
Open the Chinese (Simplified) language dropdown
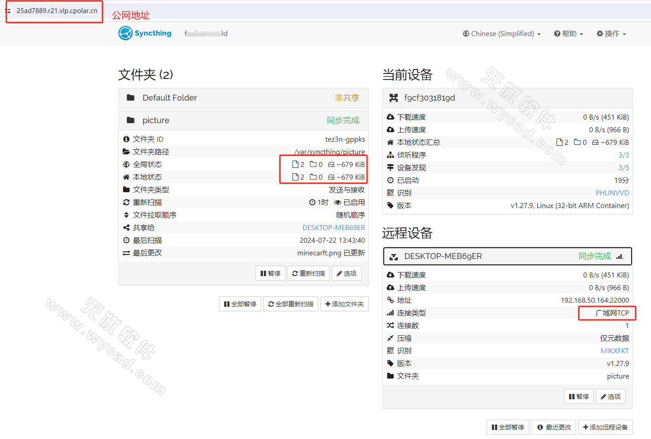(x=501, y=33)
